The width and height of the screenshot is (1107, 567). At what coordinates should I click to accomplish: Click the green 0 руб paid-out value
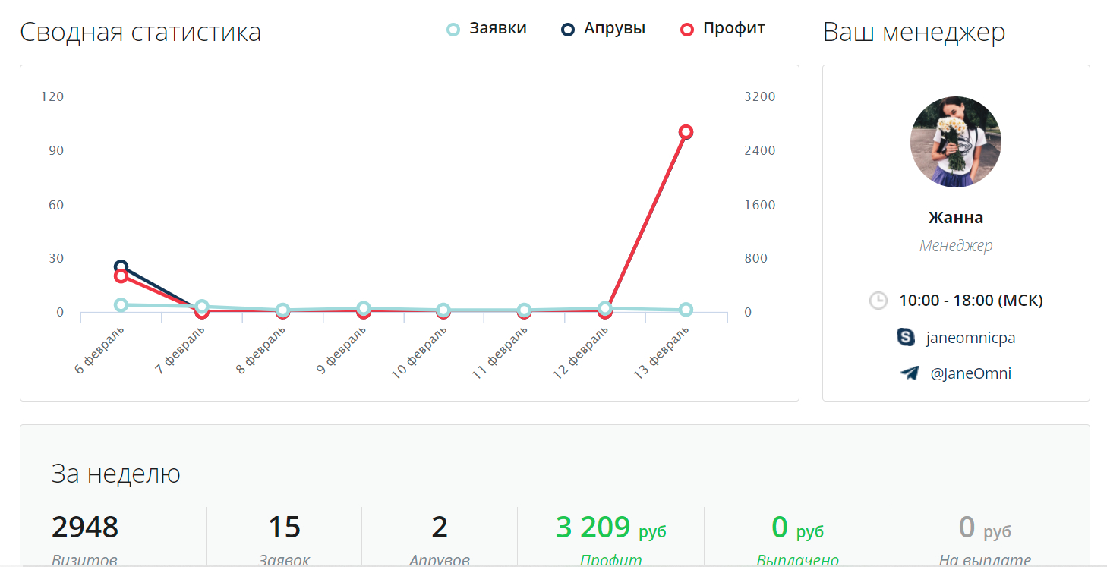[797, 527]
